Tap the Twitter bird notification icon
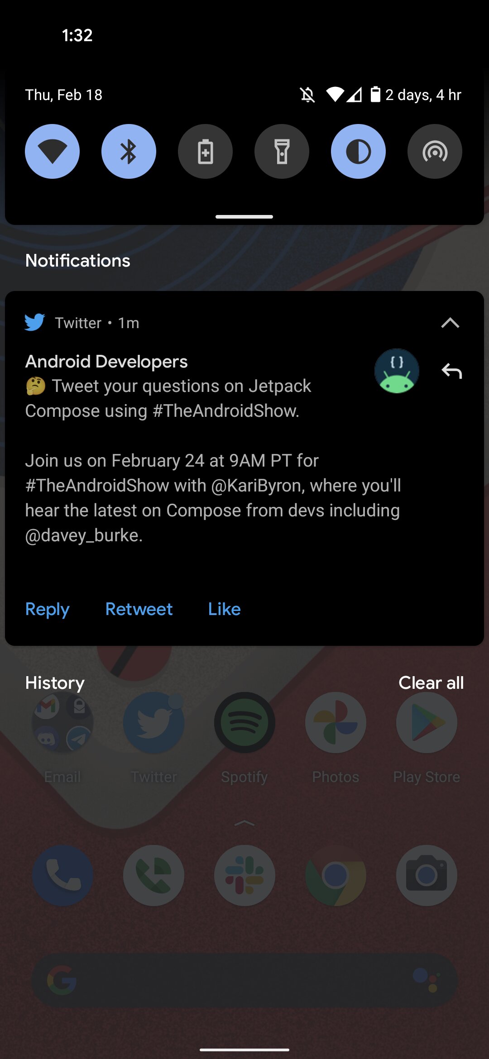 (x=35, y=322)
